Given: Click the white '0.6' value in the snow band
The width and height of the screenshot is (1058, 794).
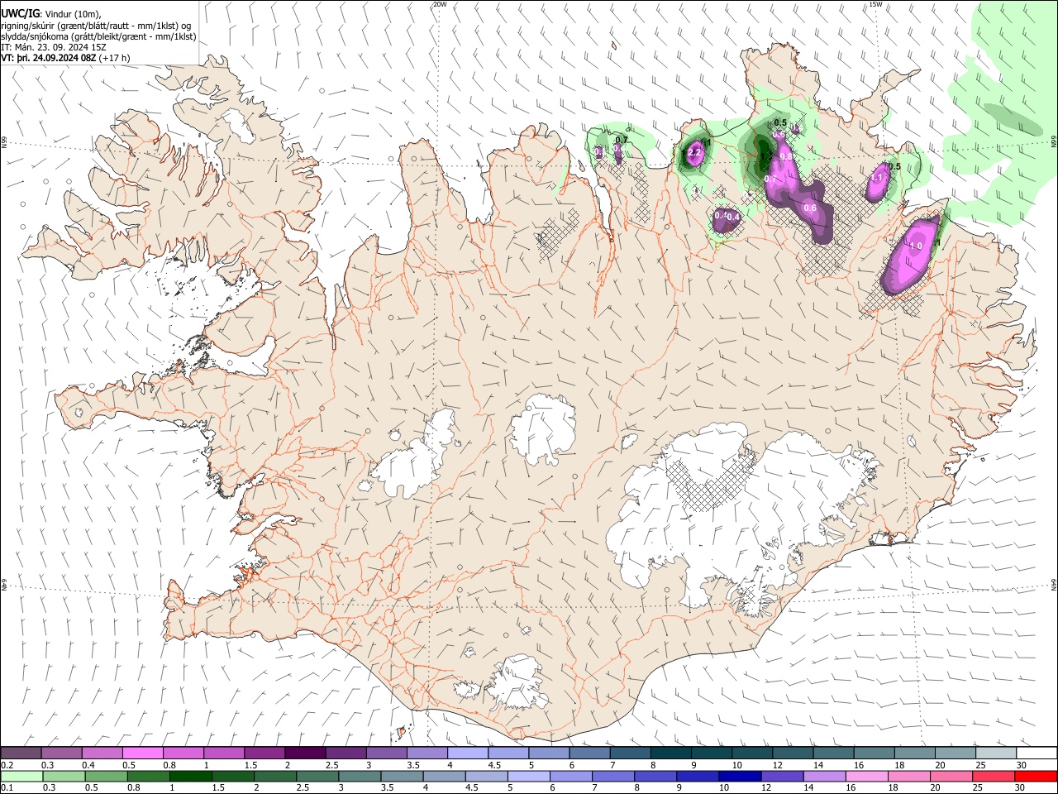Looking at the screenshot, I should [810, 208].
